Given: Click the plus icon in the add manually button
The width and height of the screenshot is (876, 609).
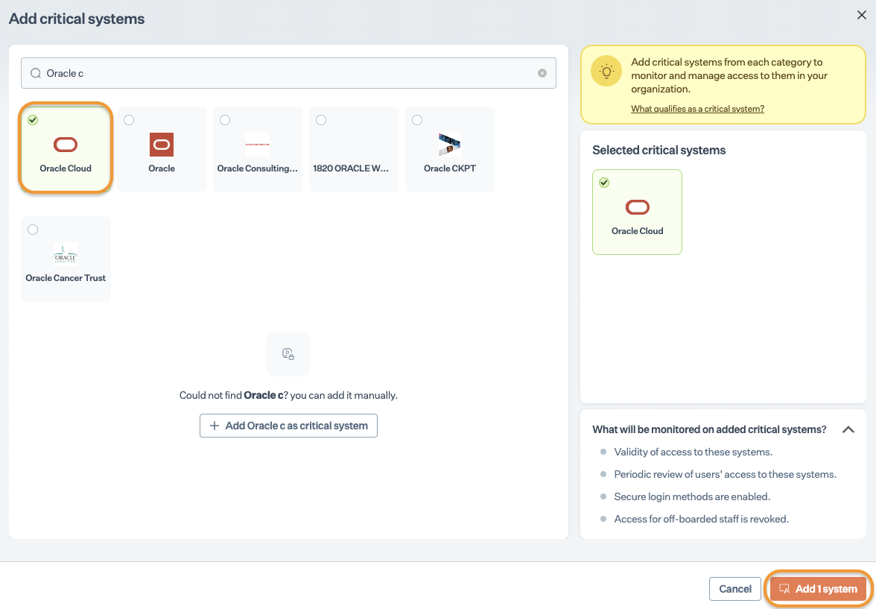Looking at the screenshot, I should pyautogui.click(x=214, y=426).
